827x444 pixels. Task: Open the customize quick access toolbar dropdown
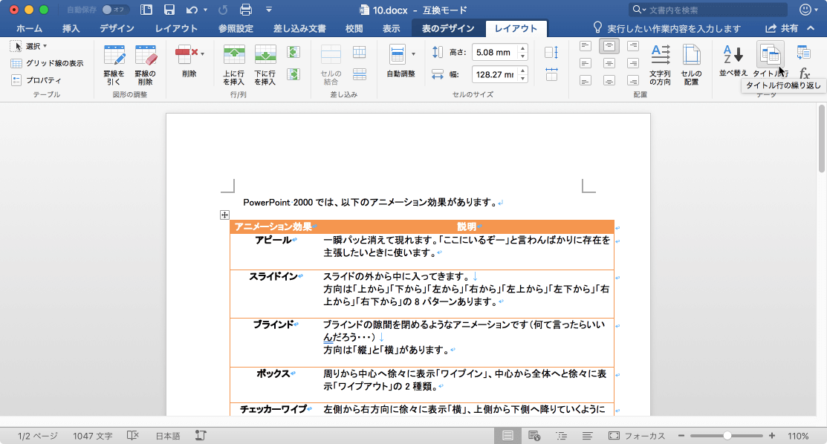point(268,10)
